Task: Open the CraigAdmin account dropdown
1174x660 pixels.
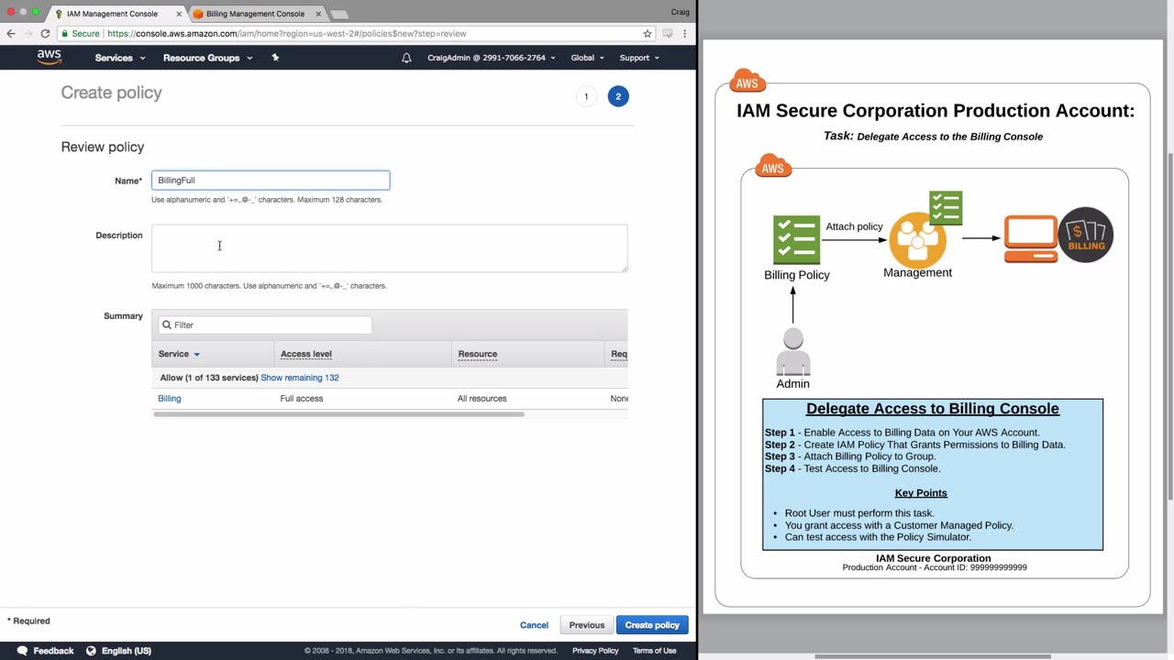Action: point(491,58)
